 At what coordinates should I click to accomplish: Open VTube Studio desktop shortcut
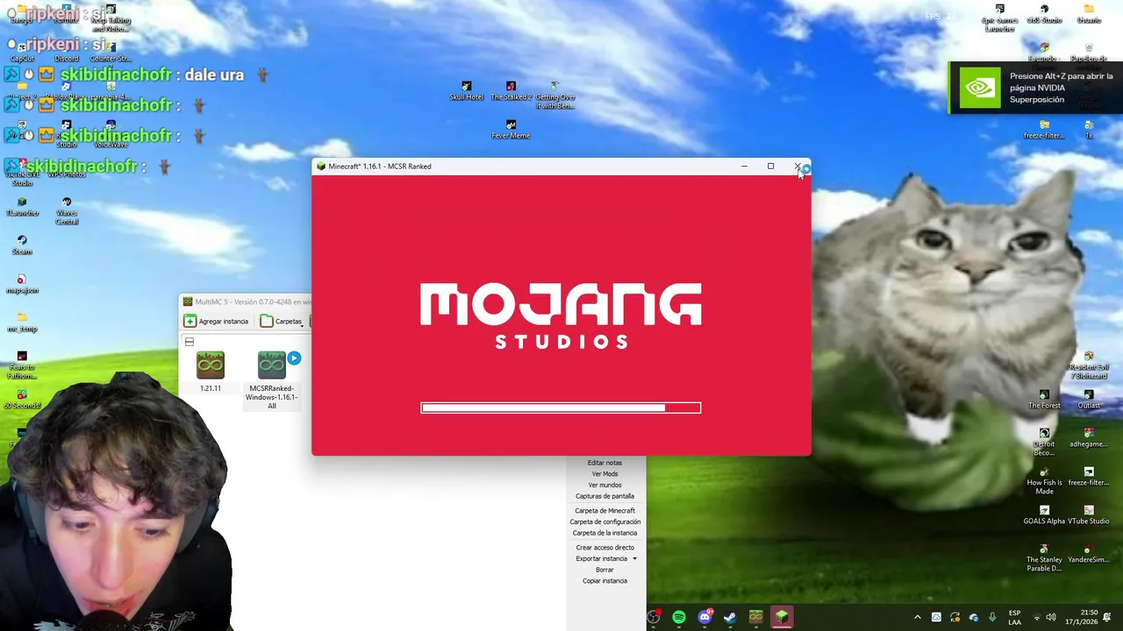click(1089, 515)
